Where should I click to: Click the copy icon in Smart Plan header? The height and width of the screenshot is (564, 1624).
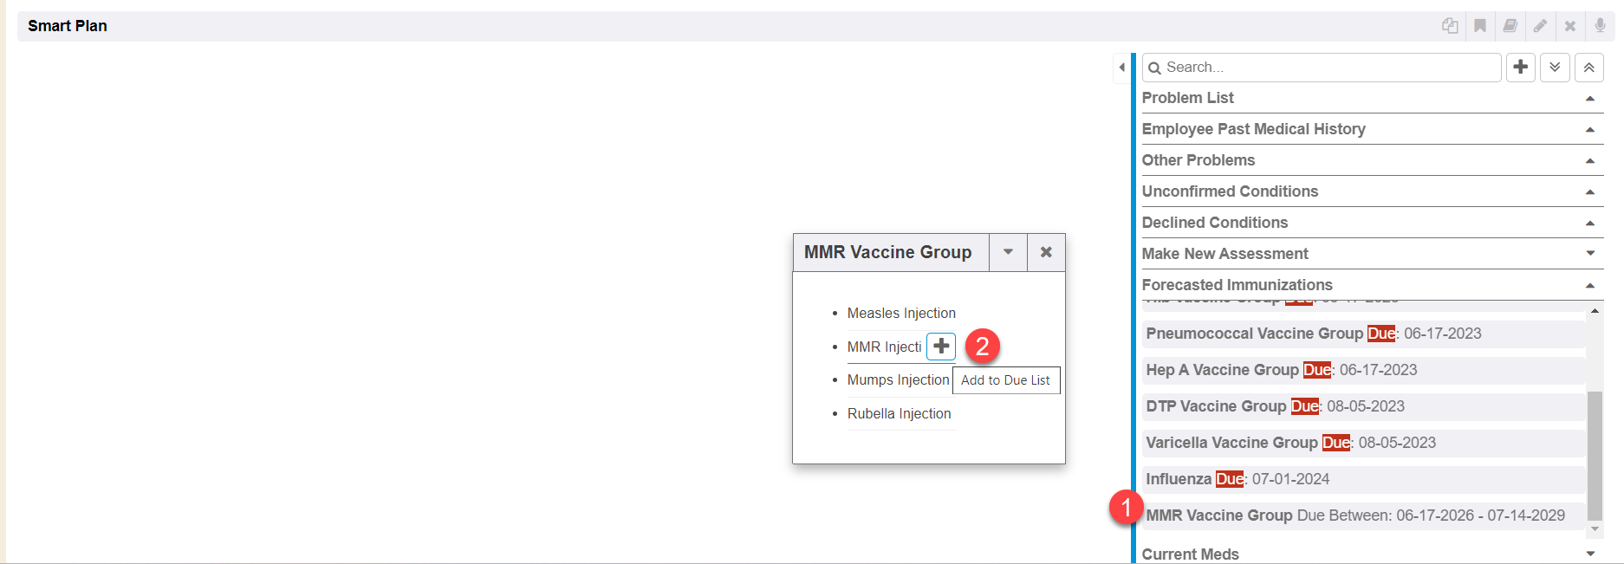(x=1450, y=26)
